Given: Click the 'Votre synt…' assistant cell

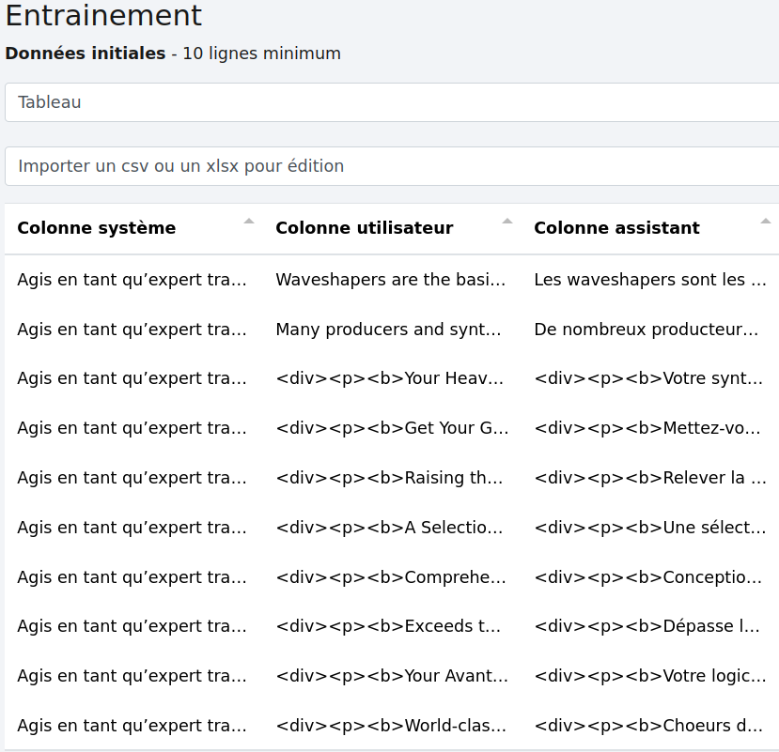Looking at the screenshot, I should [x=650, y=379].
